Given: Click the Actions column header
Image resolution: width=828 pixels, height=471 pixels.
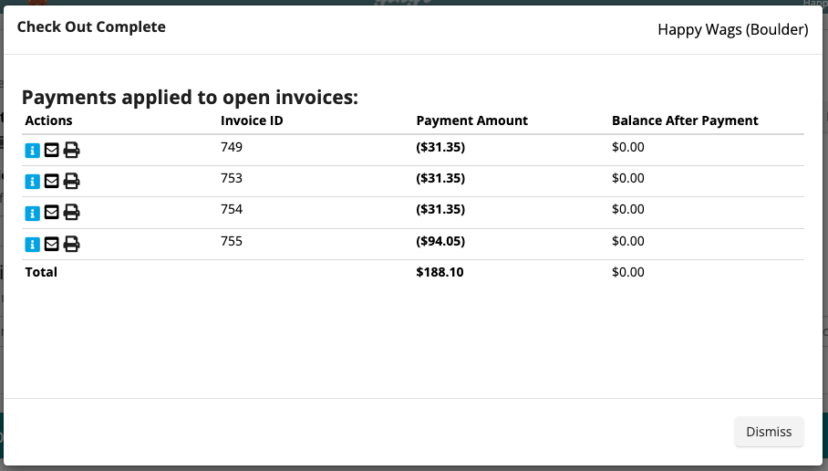Looking at the screenshot, I should point(48,120).
